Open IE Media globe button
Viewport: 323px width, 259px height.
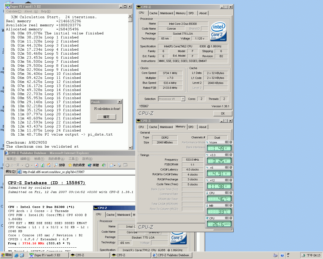(x=93, y=165)
